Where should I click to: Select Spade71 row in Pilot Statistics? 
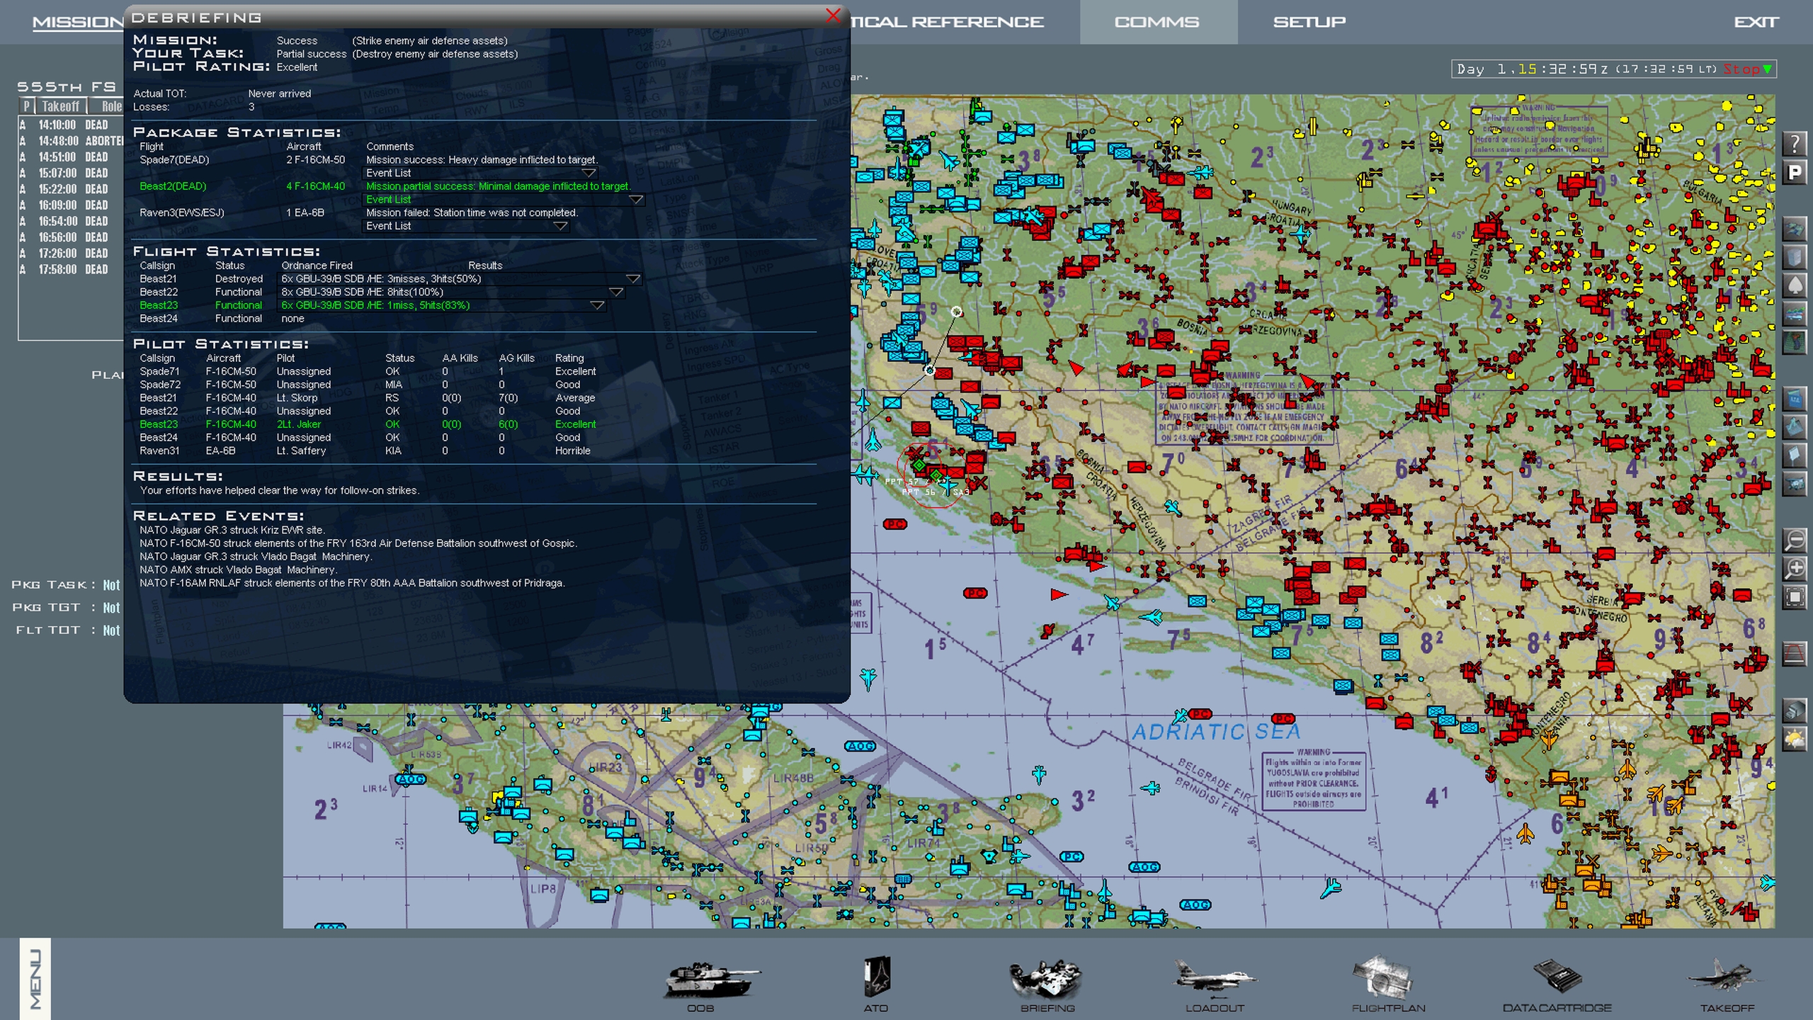point(368,371)
